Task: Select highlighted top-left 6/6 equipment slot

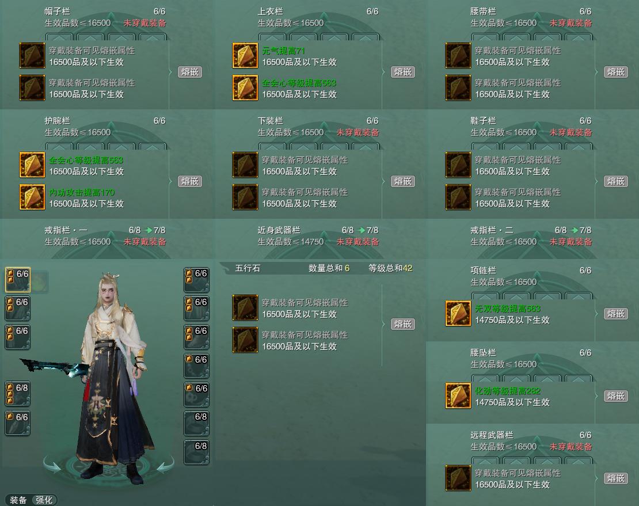Action: [17, 280]
